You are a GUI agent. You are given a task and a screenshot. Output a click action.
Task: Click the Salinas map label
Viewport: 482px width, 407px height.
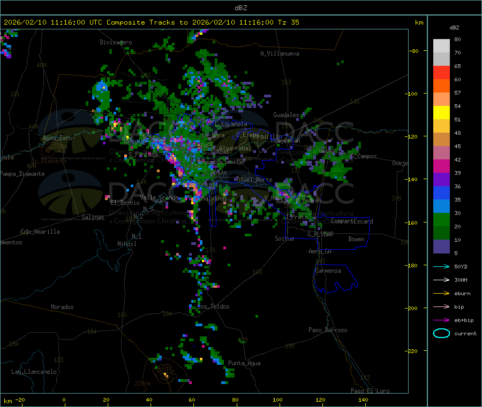(93, 217)
